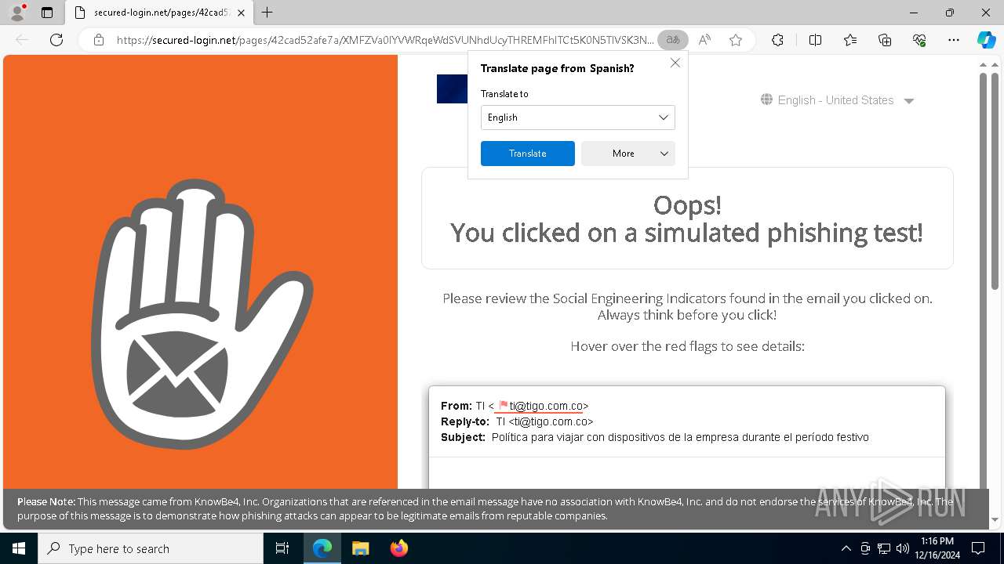
Task: Click the Edge profile avatar icon
Action: (x=17, y=13)
